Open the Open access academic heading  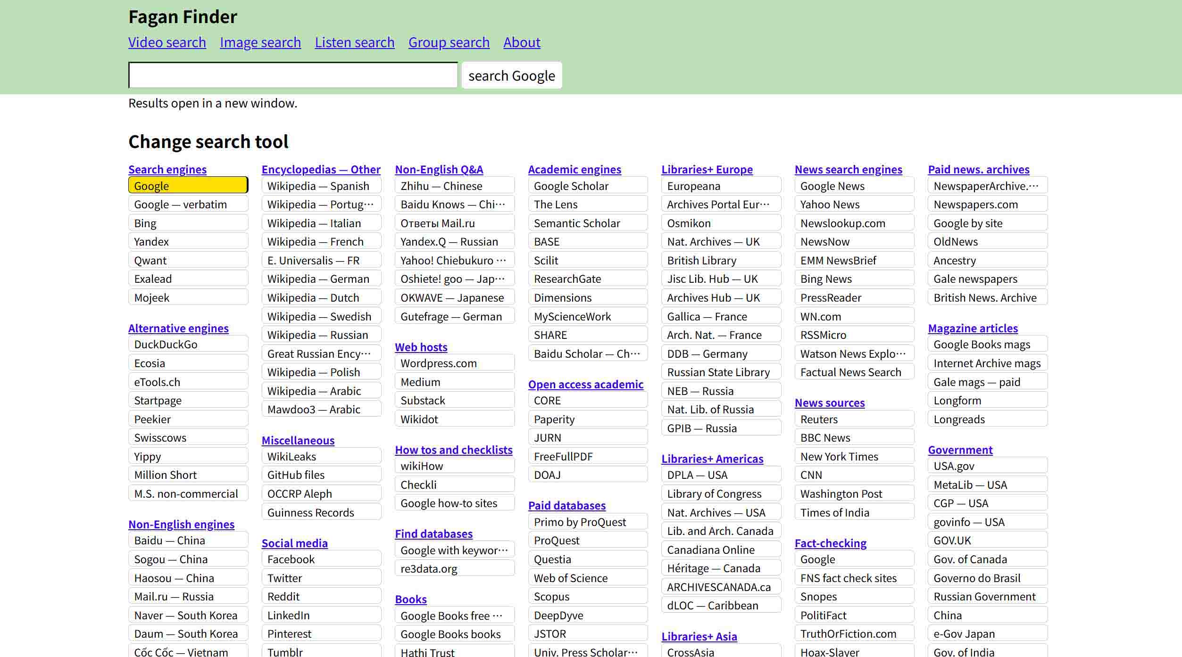coord(586,385)
